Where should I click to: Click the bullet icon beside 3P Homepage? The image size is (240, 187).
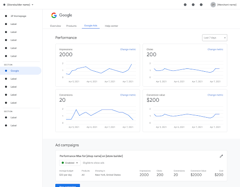6,16
